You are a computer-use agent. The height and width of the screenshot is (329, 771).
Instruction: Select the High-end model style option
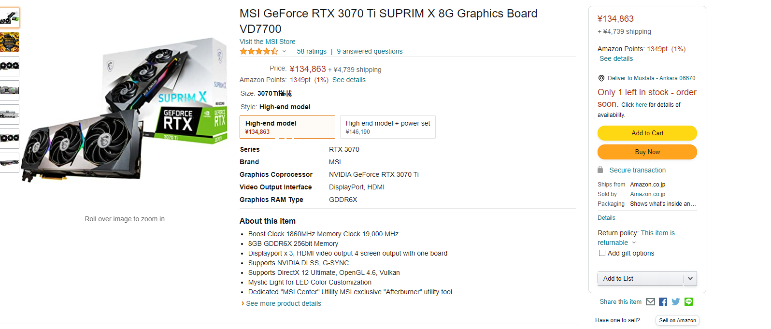[x=287, y=127]
